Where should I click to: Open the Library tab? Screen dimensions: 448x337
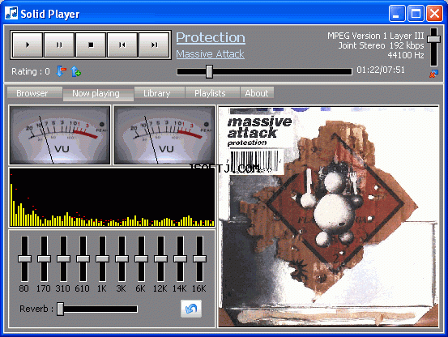click(x=160, y=93)
